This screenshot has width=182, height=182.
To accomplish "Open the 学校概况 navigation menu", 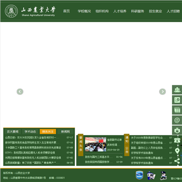I will point(84,11).
